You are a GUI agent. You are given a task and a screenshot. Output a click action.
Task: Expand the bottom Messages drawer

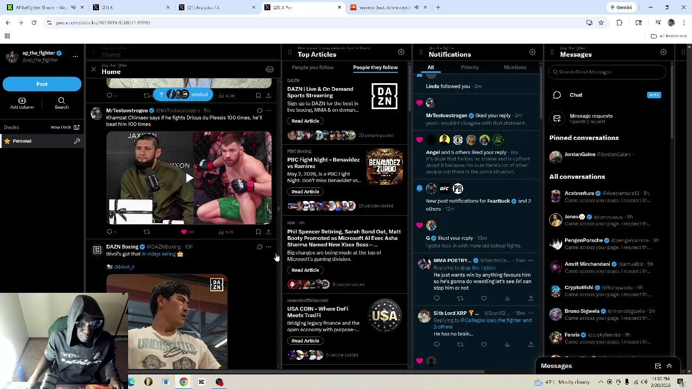tap(669, 366)
